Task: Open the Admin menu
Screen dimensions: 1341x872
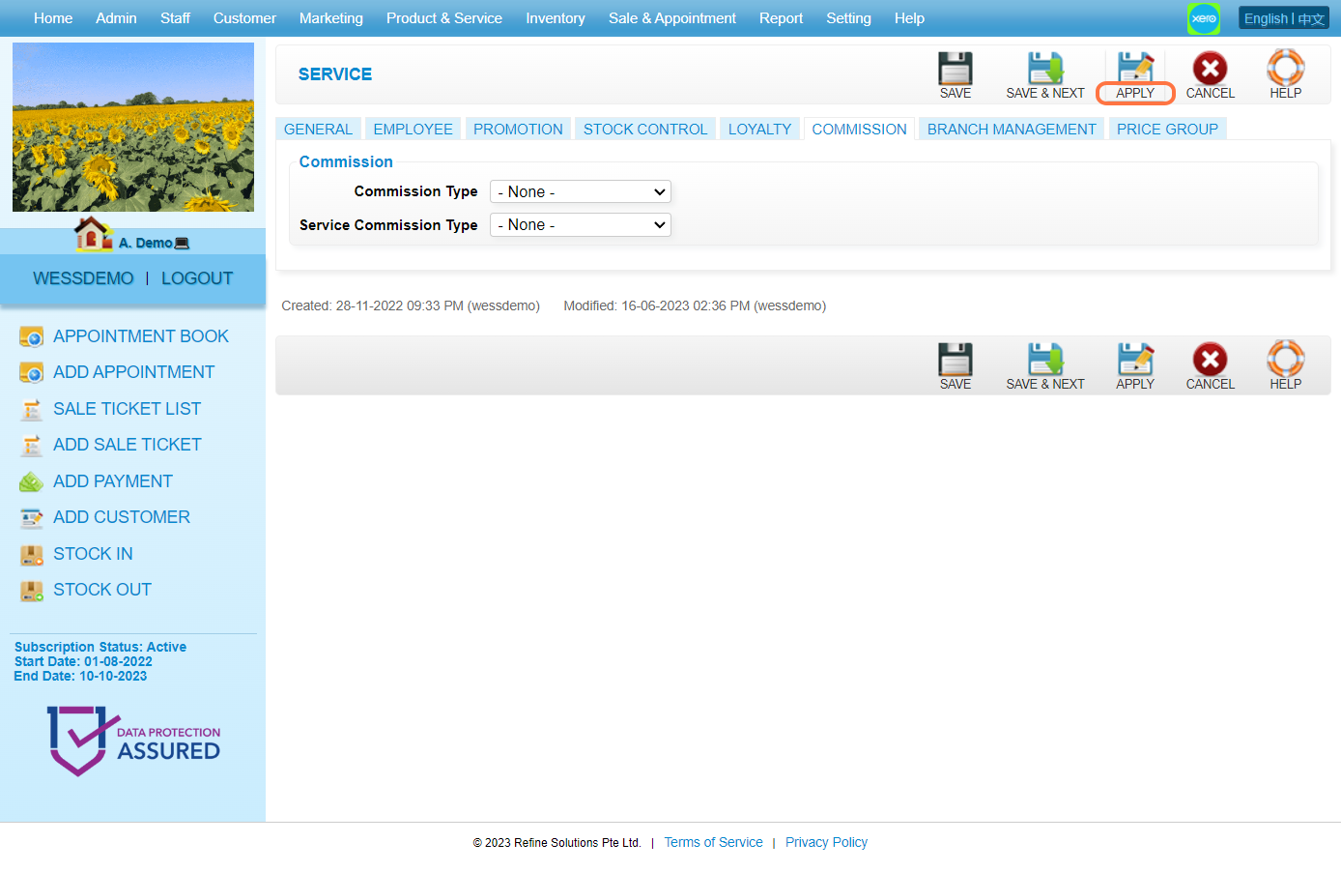Action: coord(116,18)
